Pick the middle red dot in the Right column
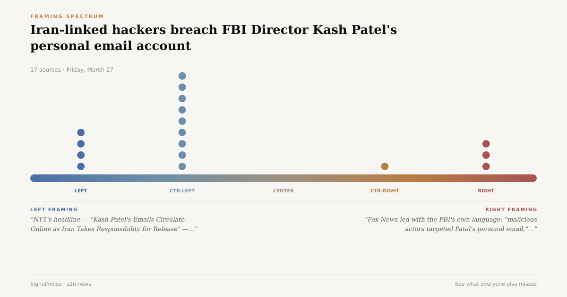This screenshot has height=297, width=567. pyautogui.click(x=486, y=155)
